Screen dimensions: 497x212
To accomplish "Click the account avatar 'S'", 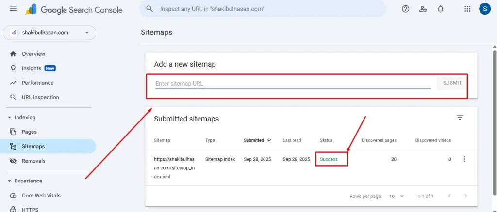I will click(x=484, y=9).
